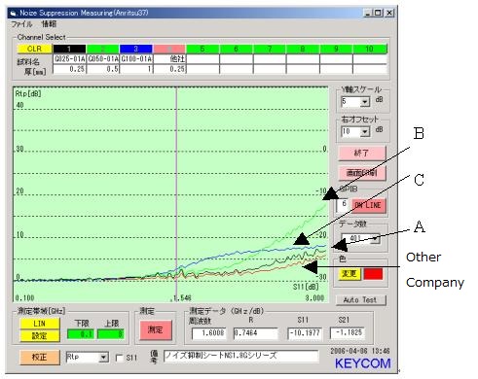This screenshot has width=478, height=379.
Task: Click the red color swatch
Action: click(373, 274)
